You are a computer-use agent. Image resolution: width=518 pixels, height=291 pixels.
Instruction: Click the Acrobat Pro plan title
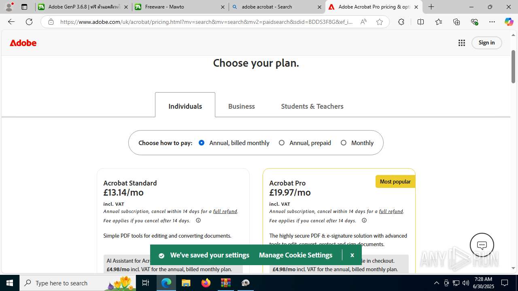287,183
